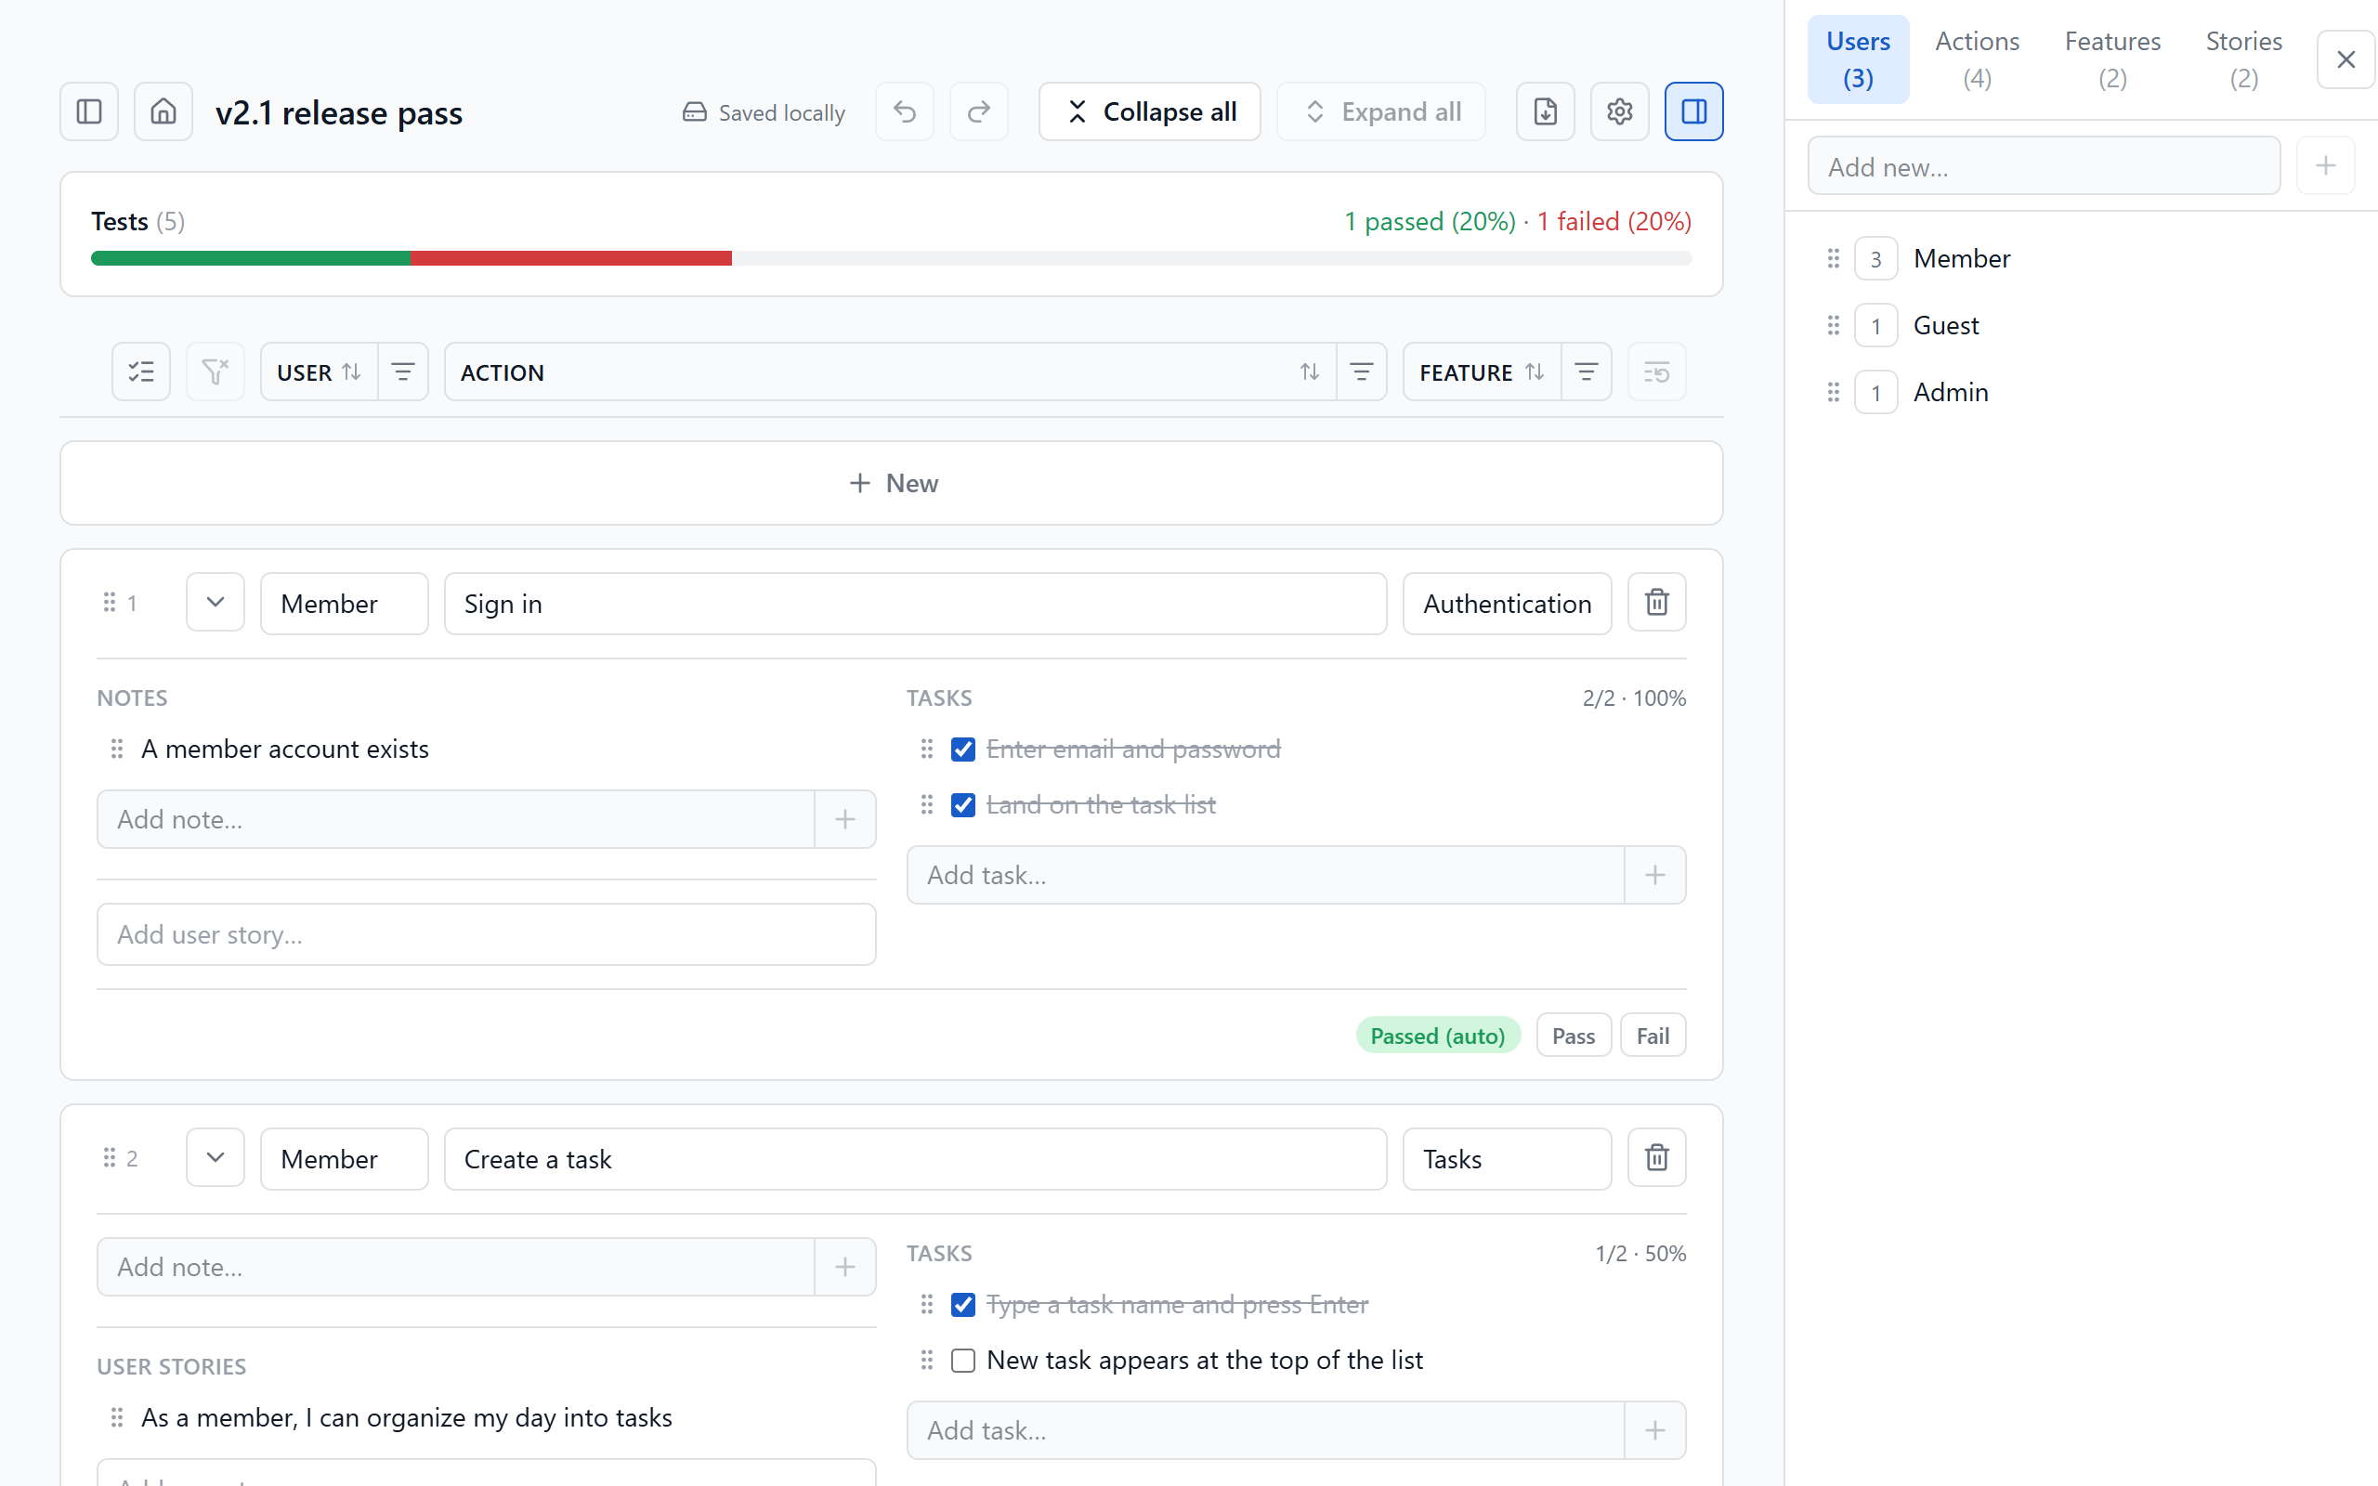This screenshot has width=2378, height=1486.
Task: Add task plus button in Sign in test
Action: 1654,875
